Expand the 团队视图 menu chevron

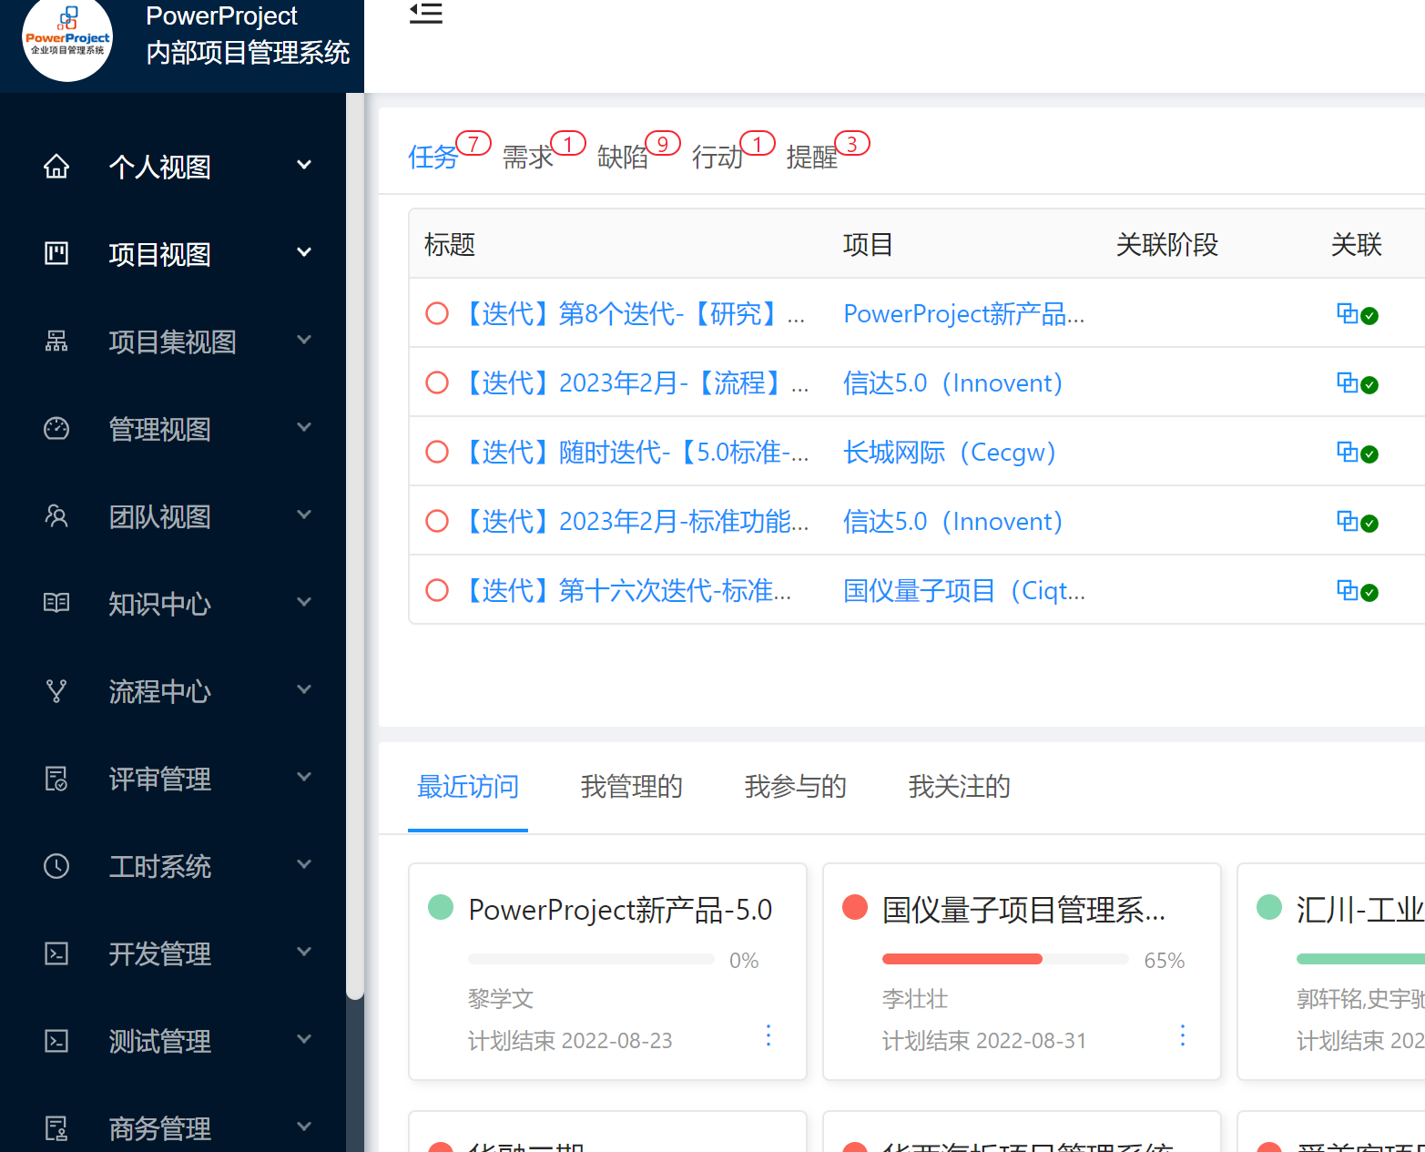304,515
